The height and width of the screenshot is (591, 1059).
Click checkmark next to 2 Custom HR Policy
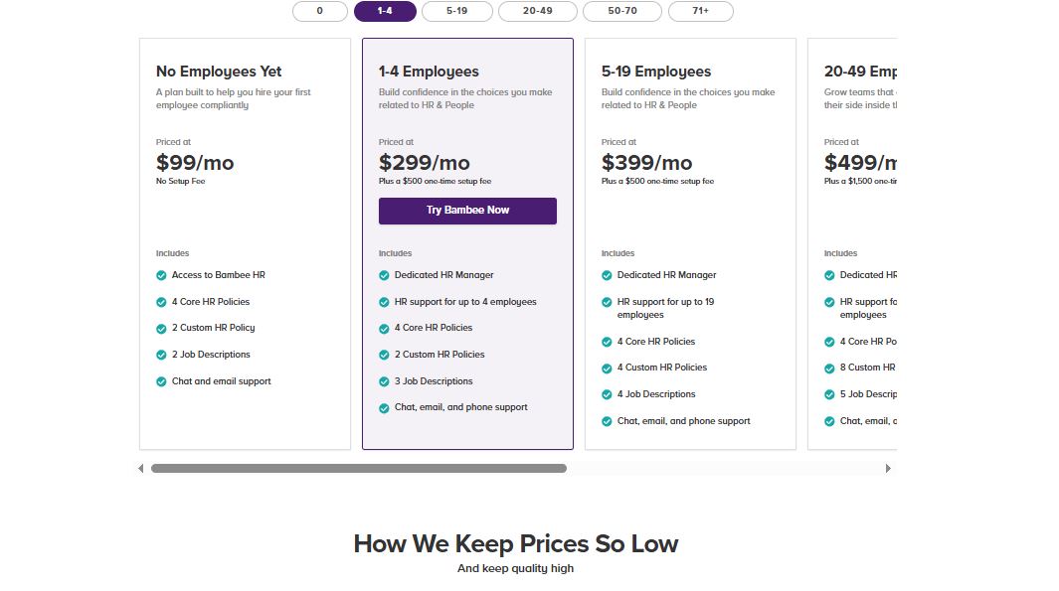pyautogui.click(x=161, y=328)
